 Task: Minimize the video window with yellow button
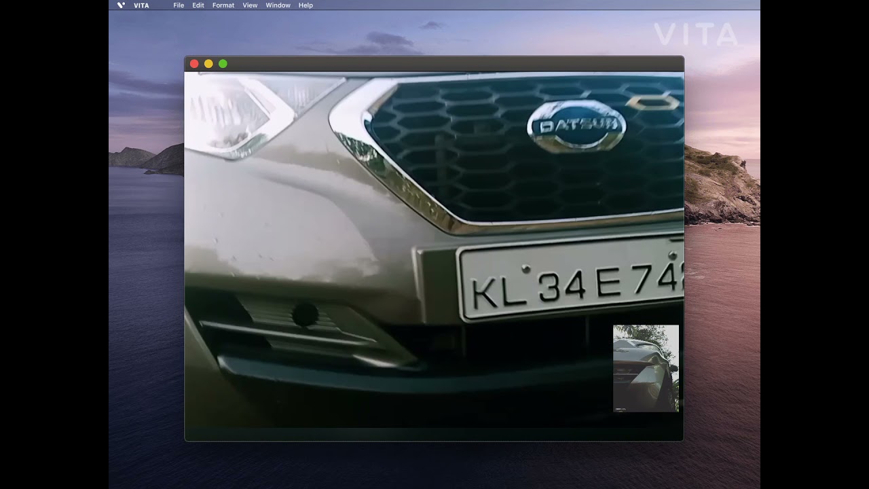[x=208, y=64]
